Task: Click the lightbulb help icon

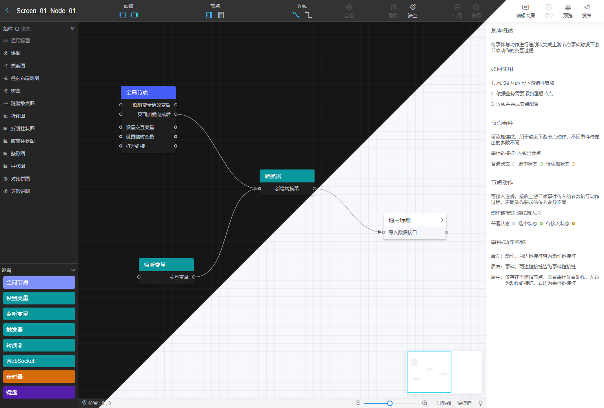Action: tap(480, 403)
